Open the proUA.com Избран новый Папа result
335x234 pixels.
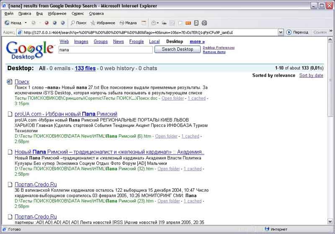(x=66, y=114)
